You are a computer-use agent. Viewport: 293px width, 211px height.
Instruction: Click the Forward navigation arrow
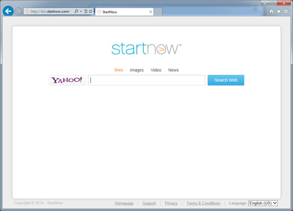pos(18,11)
